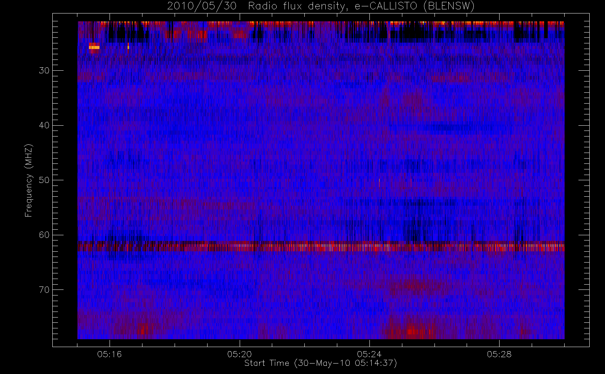Click the frequency tick label '70'
This screenshot has height=374, width=605.
[44, 290]
